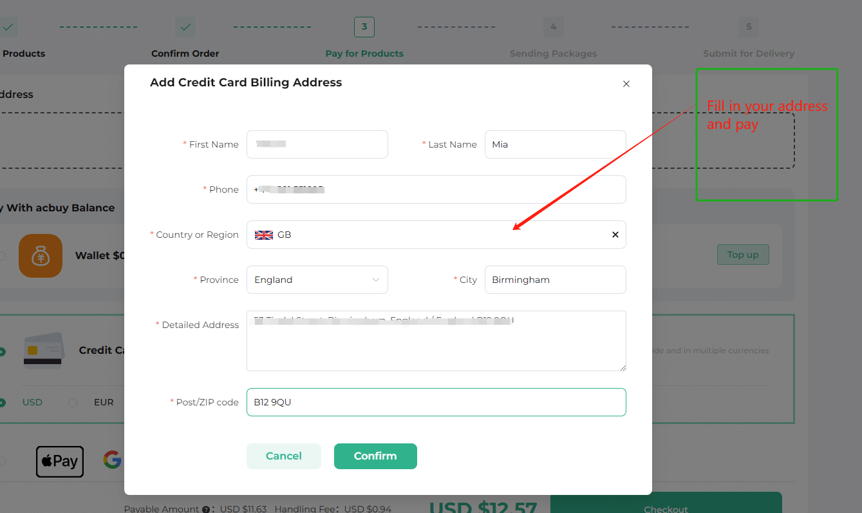Select the EUR currency radio button
Viewport: 862px width, 513px height.
73,403
